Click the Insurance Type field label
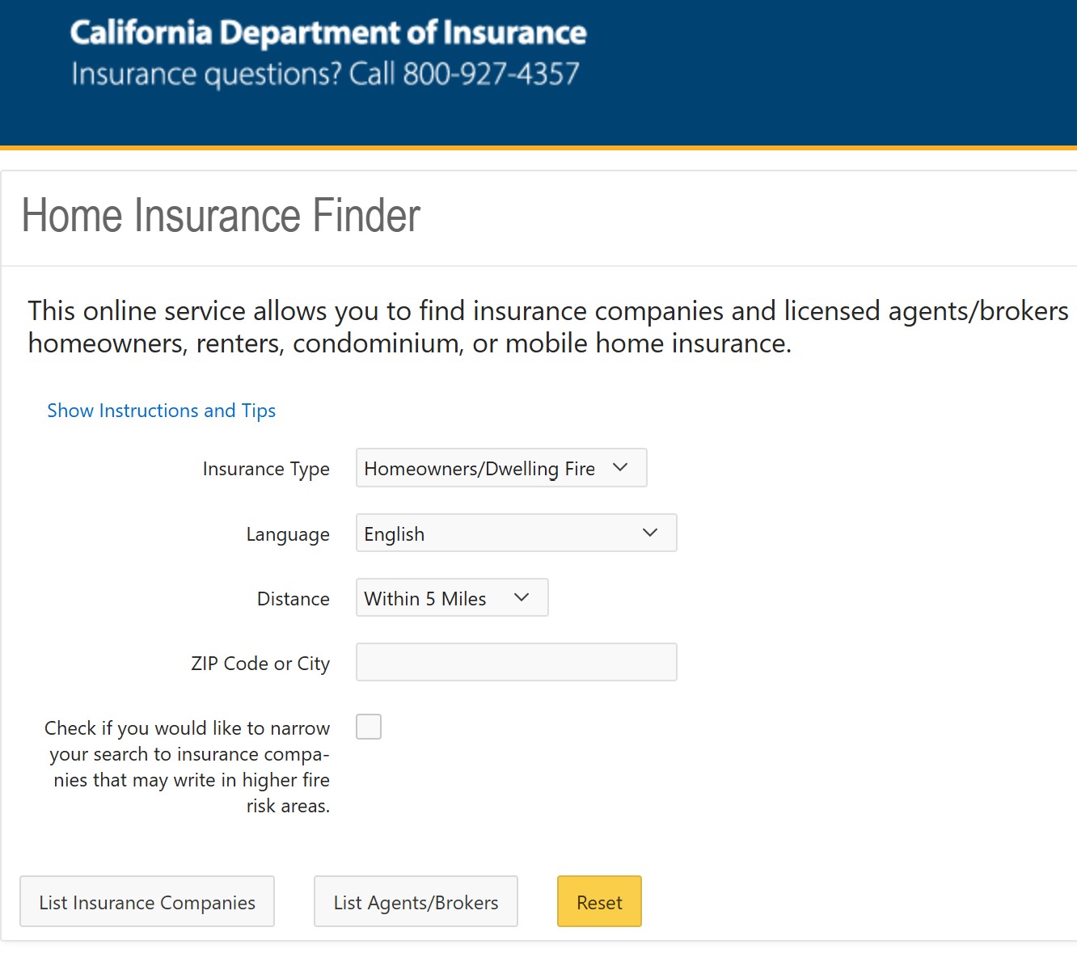The width and height of the screenshot is (1077, 957). 266,470
